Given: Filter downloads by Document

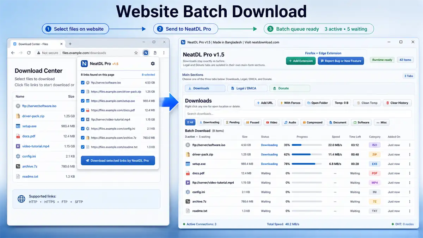Looking at the screenshot, I should 338,122.
